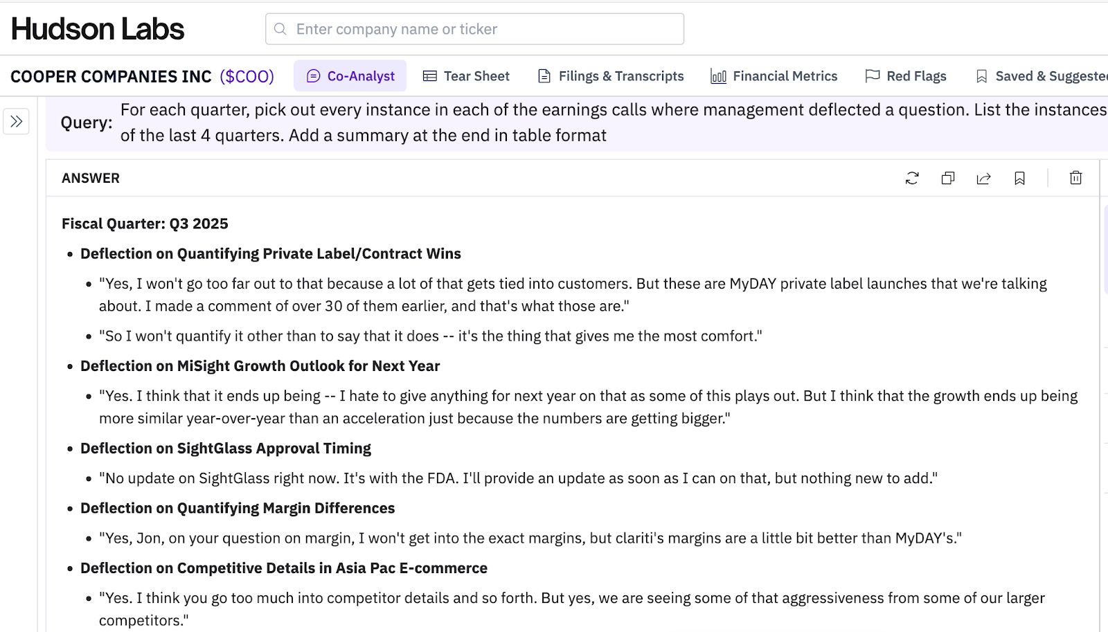
Task: Click the search magnifier icon
Action: (280, 29)
